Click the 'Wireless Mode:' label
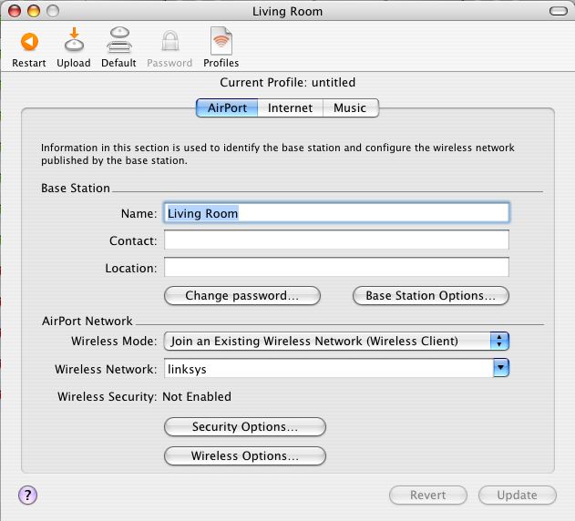 tap(114, 341)
